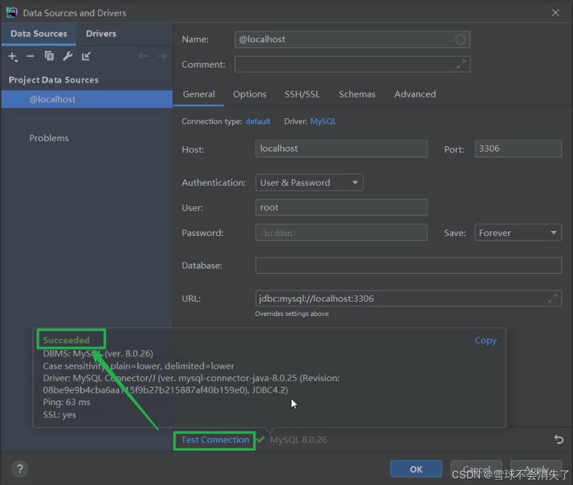Open the Problems section
This screenshot has width=573, height=485.
point(49,138)
